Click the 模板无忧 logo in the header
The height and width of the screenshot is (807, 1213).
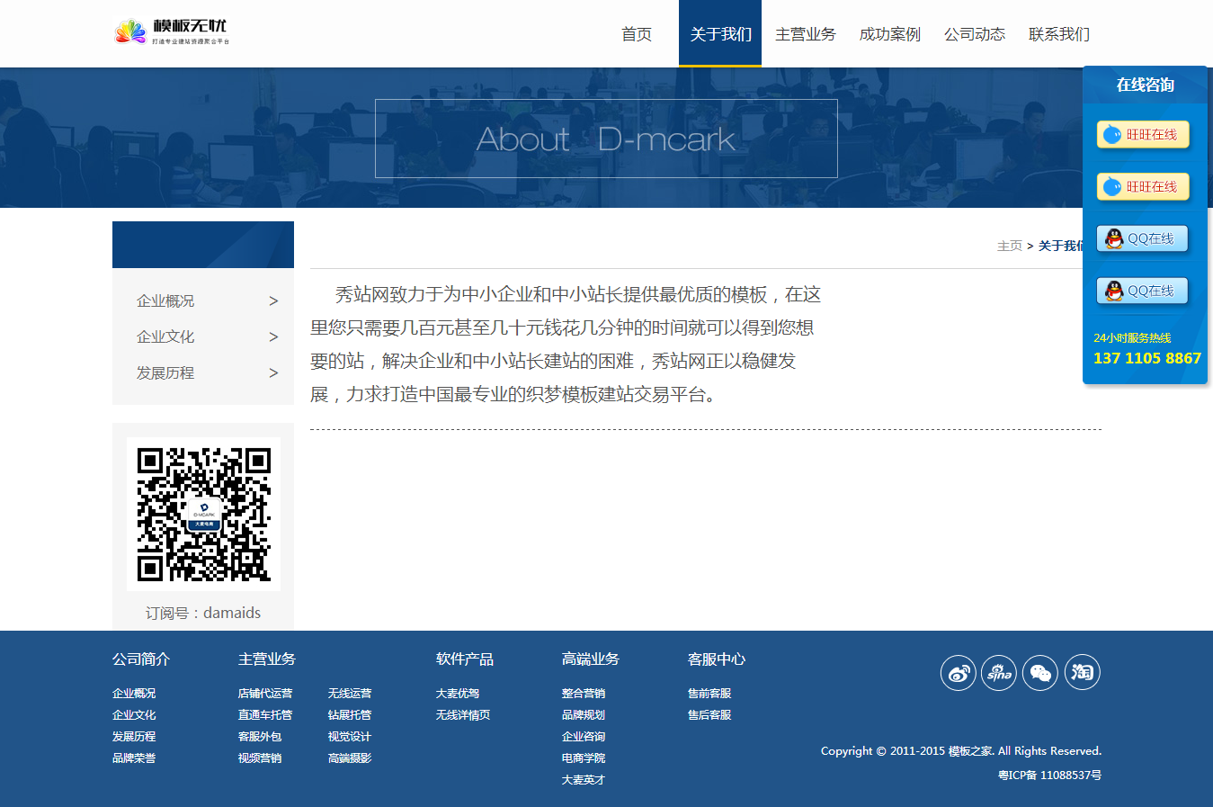tap(172, 32)
